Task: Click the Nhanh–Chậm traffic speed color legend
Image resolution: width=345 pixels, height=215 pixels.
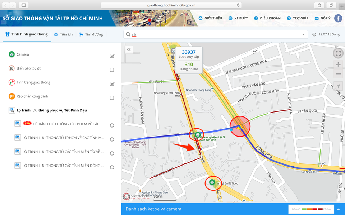Action: point(311,209)
